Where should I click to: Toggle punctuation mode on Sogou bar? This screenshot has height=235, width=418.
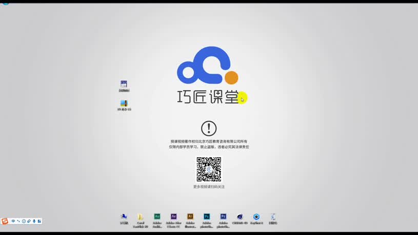click(18, 221)
